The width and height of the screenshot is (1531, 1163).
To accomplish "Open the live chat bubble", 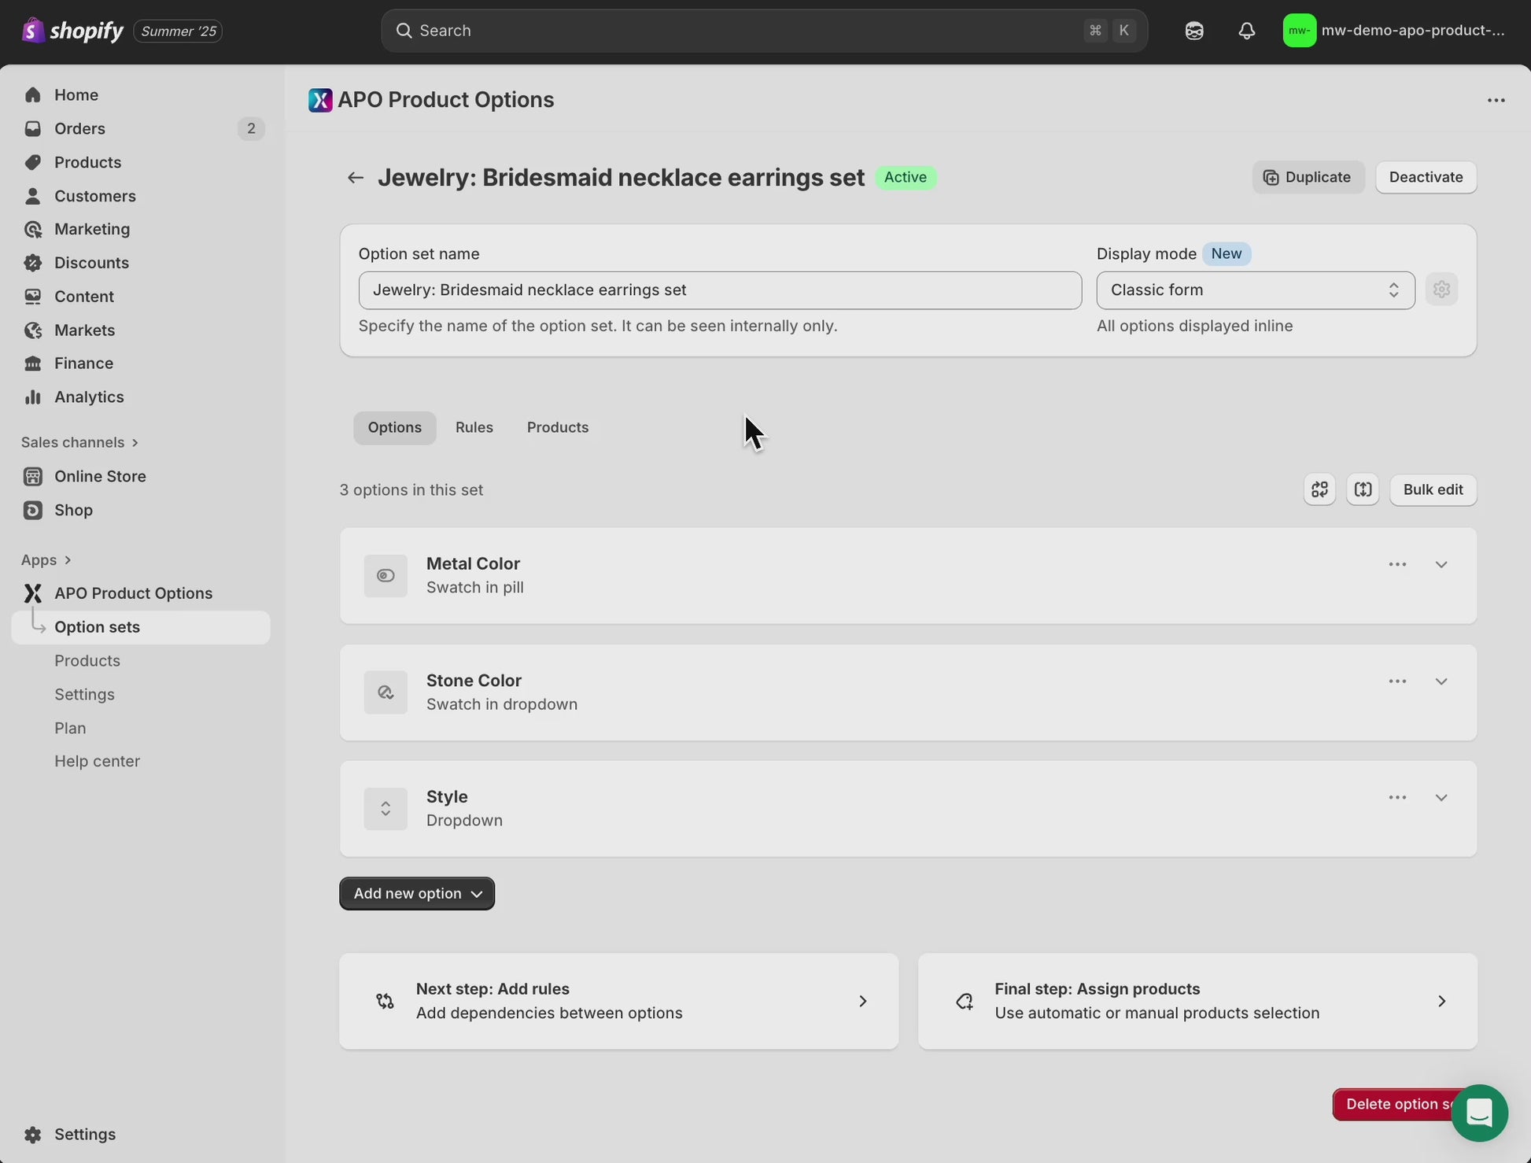I will tap(1479, 1113).
